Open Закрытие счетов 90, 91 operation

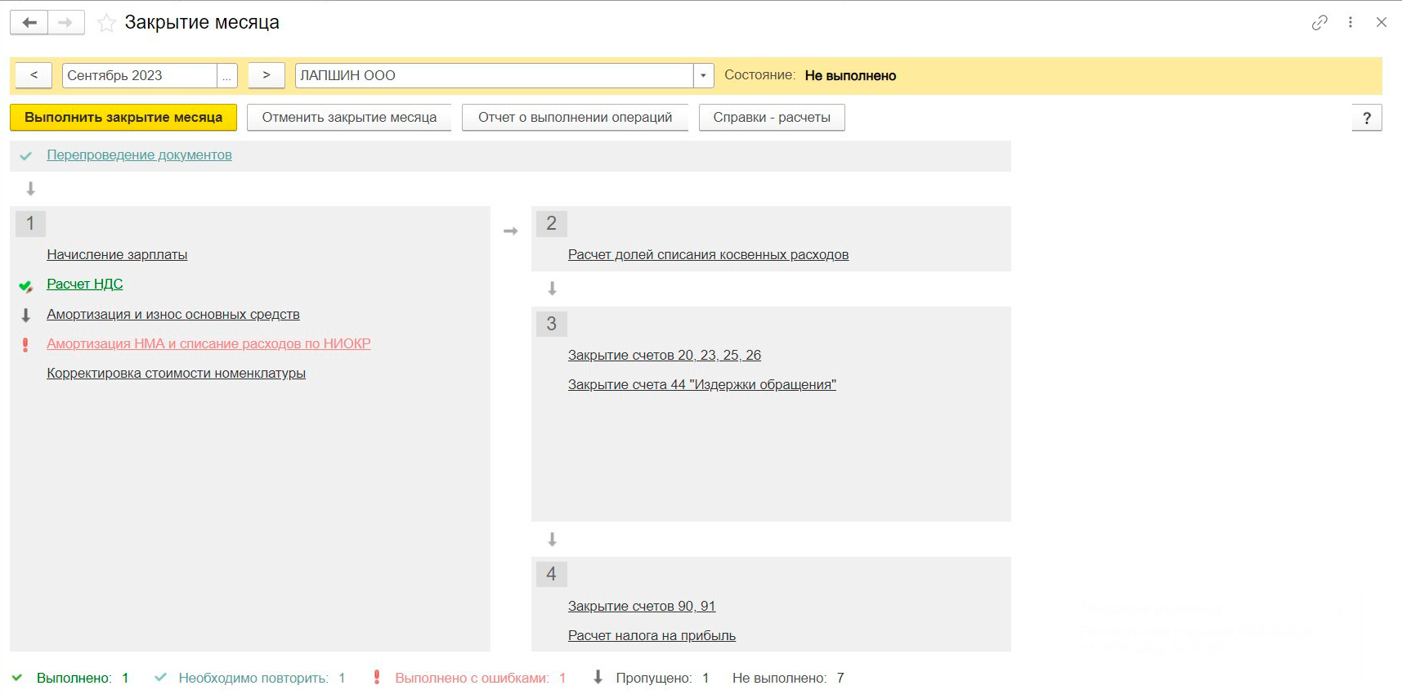point(642,607)
